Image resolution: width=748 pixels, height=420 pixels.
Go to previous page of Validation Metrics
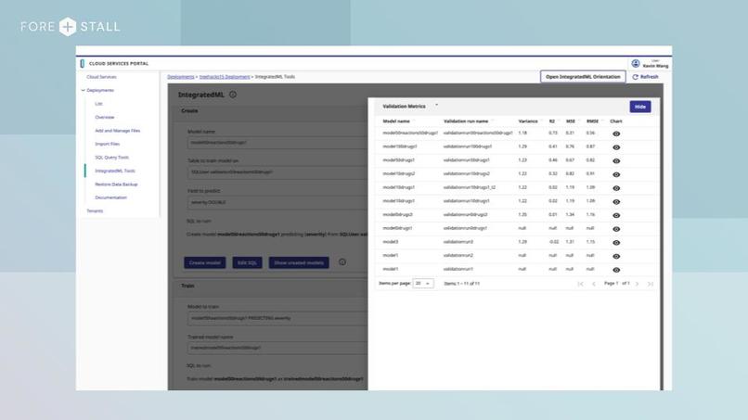pos(594,284)
